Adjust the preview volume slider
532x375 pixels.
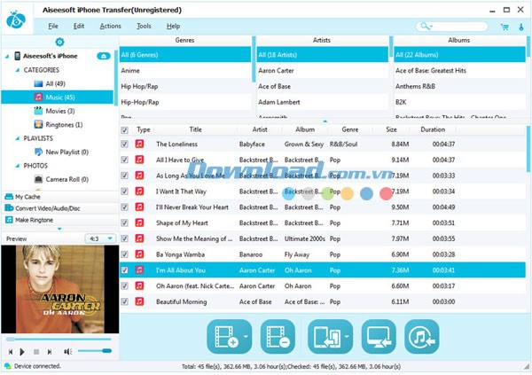pyautogui.click(x=94, y=351)
